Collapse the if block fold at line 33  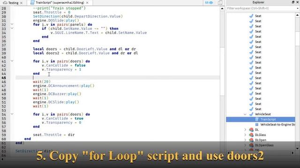12,28
